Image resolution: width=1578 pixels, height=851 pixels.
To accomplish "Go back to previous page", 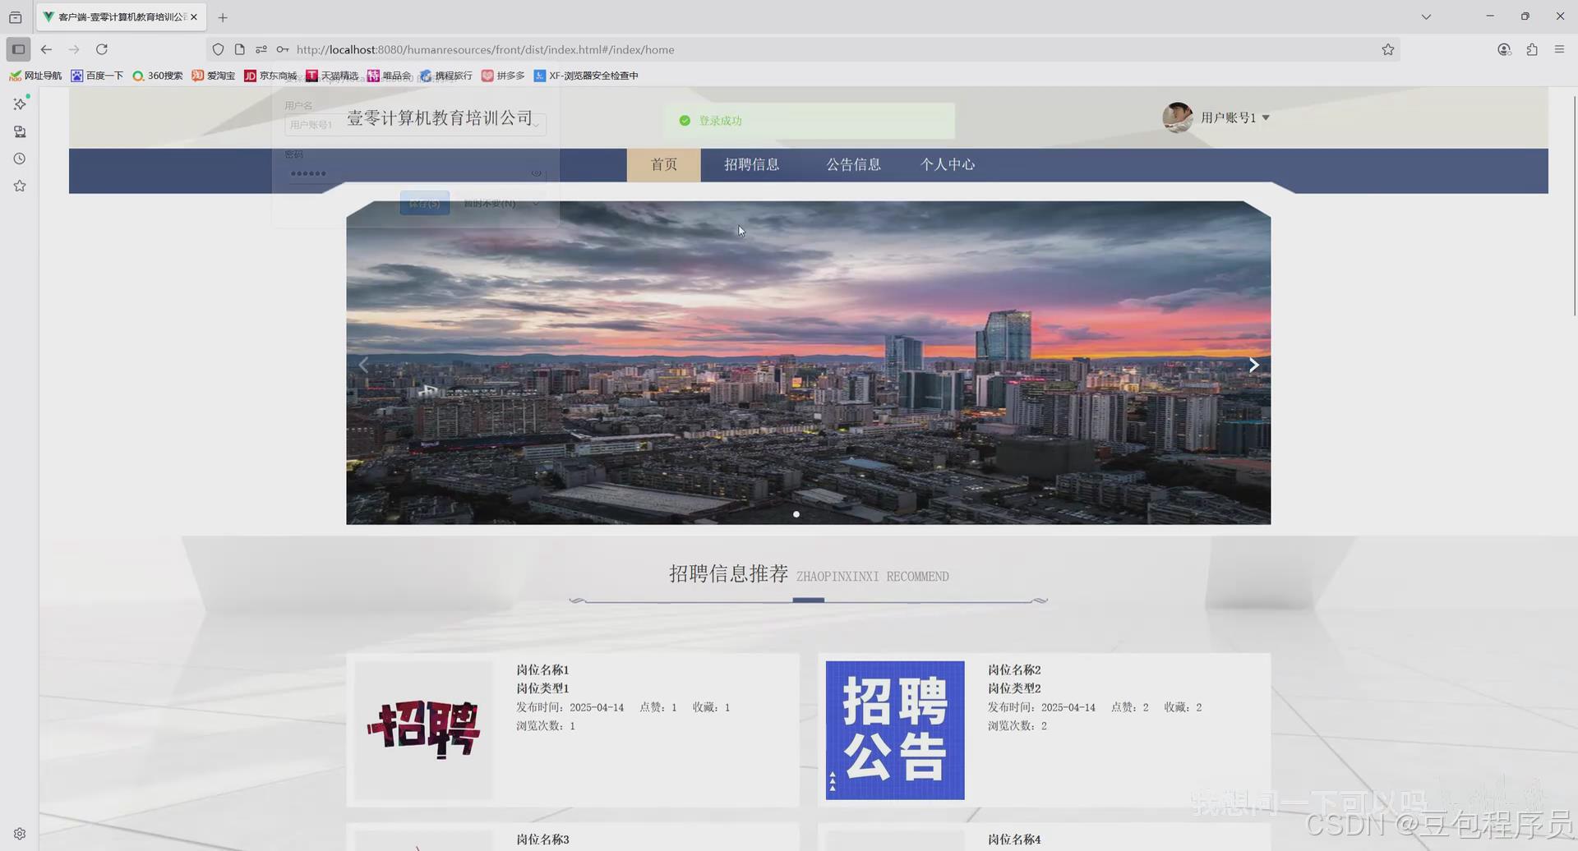I will point(46,49).
